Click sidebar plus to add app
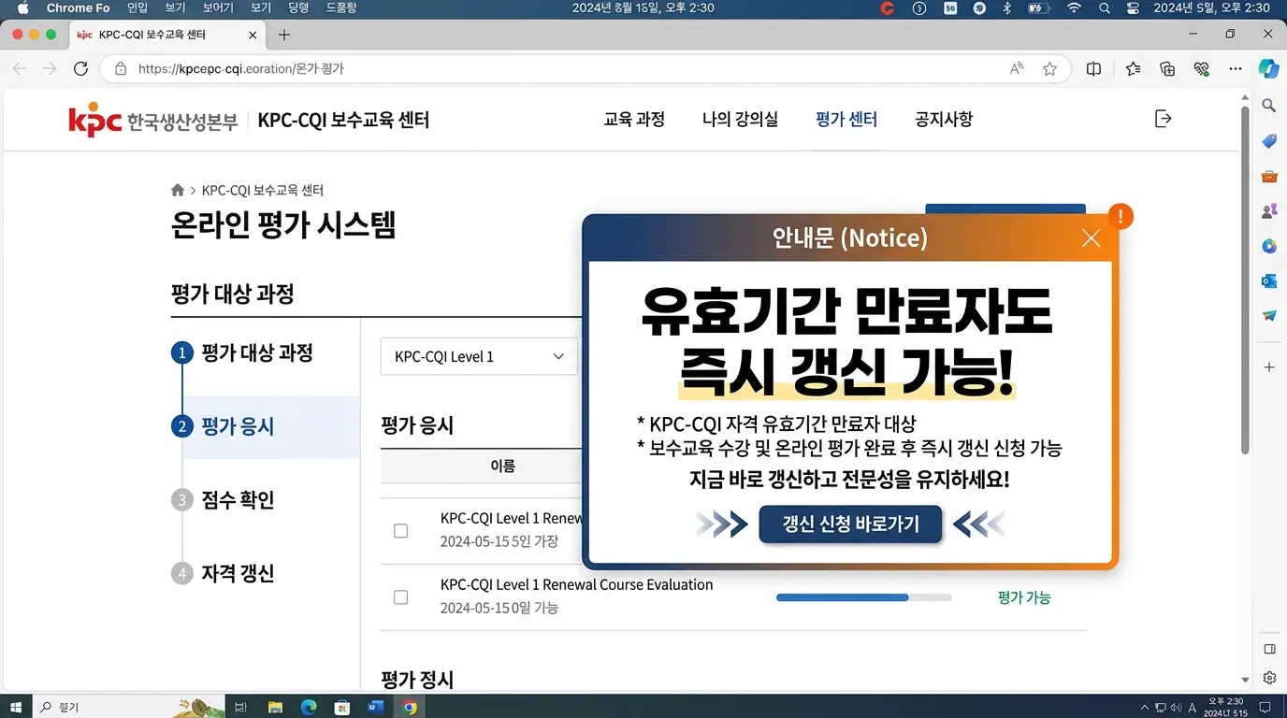 coord(1269,367)
